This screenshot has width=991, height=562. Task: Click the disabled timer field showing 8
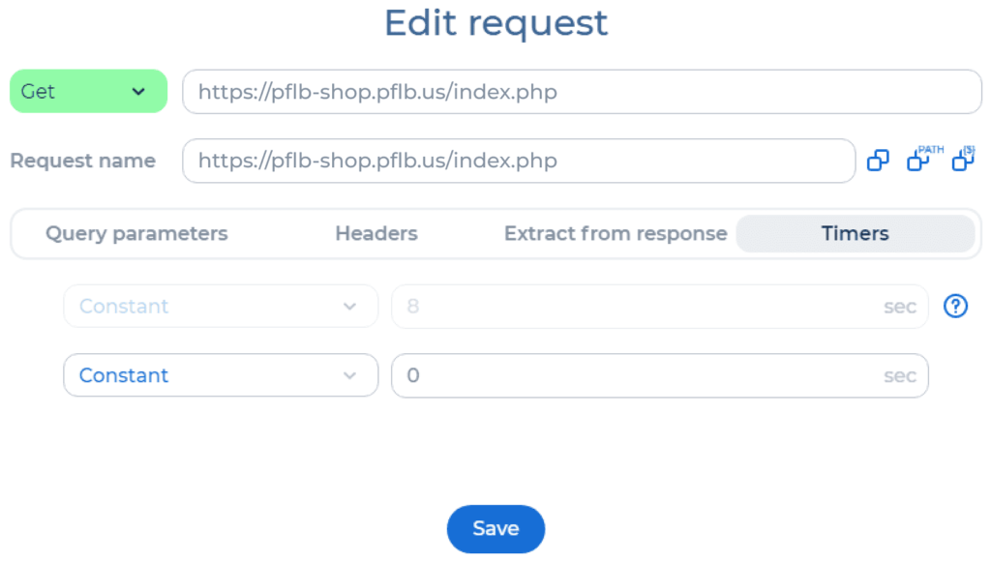click(660, 307)
